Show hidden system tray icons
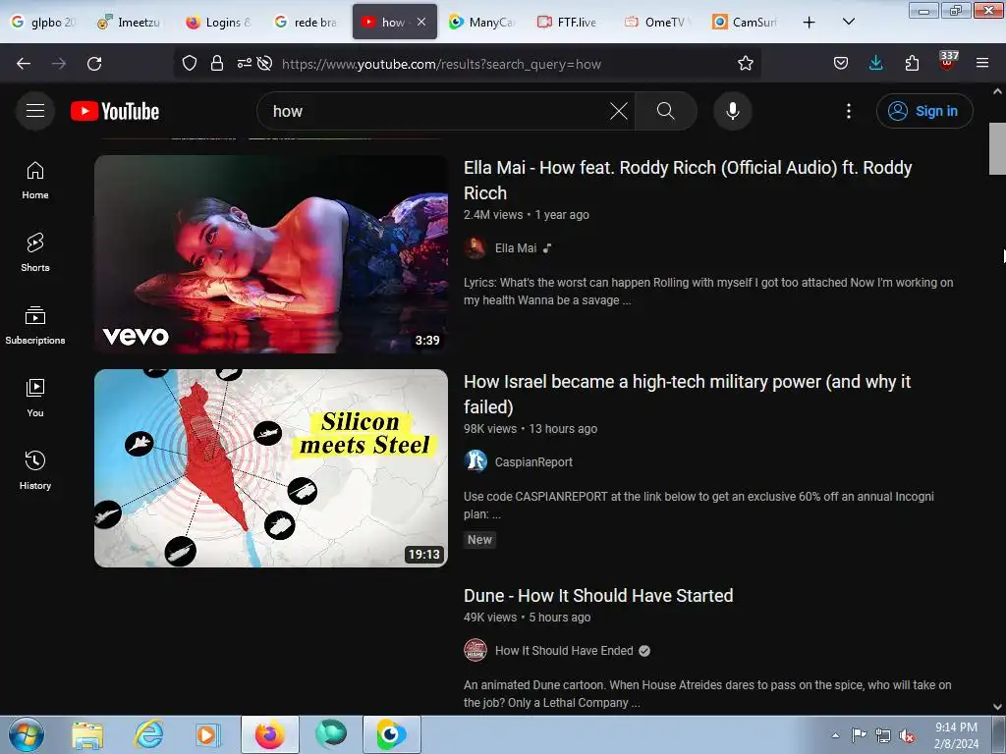 [x=835, y=735]
